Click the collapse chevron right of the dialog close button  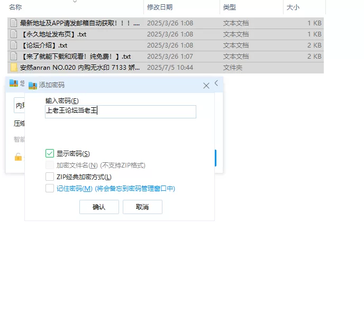tap(216, 83)
